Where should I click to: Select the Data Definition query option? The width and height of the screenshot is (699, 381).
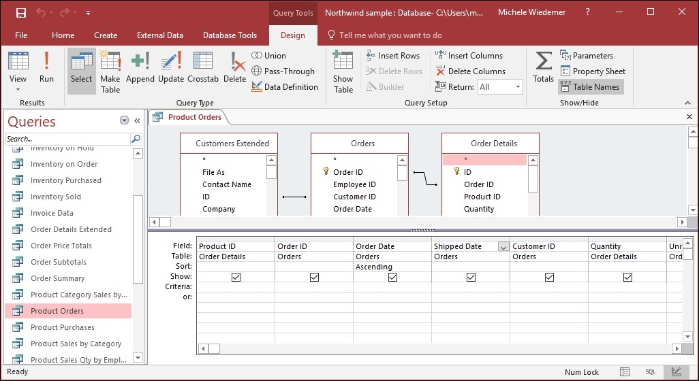pyautogui.click(x=284, y=87)
